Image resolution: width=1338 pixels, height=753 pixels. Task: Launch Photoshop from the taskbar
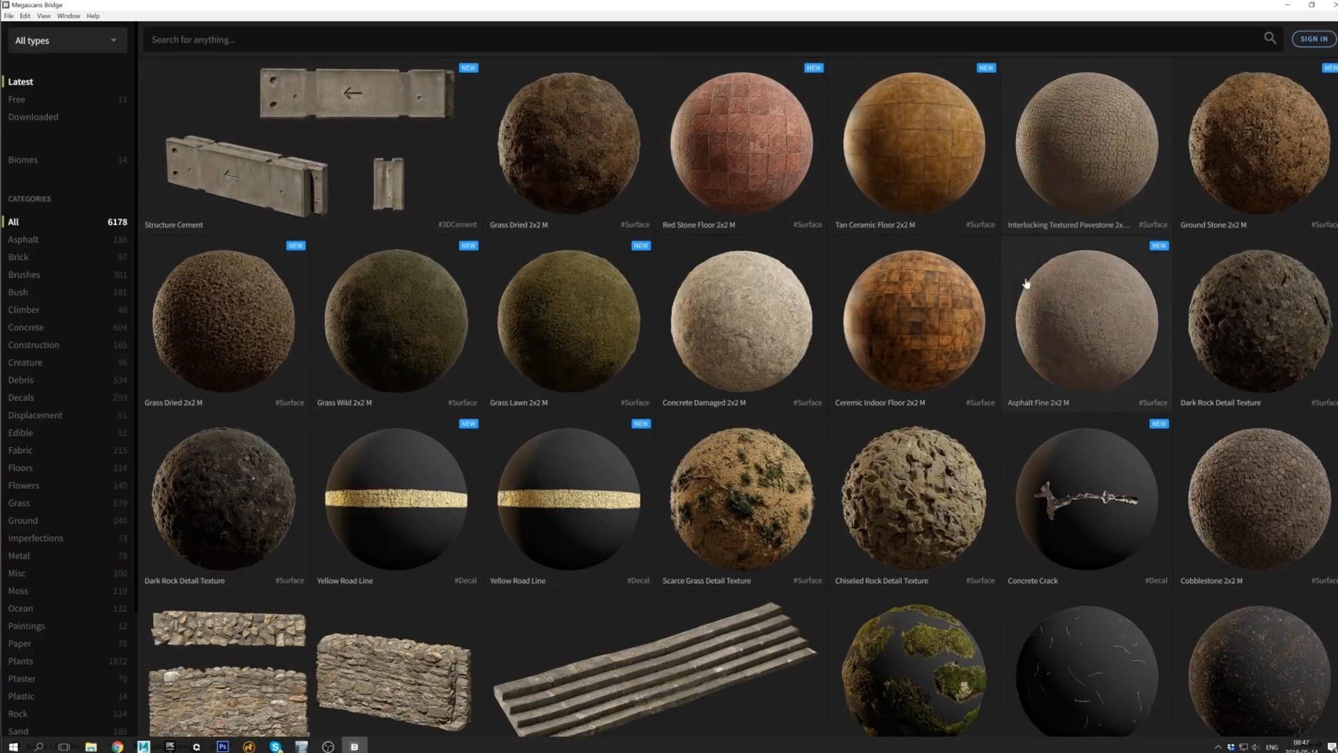(x=222, y=747)
